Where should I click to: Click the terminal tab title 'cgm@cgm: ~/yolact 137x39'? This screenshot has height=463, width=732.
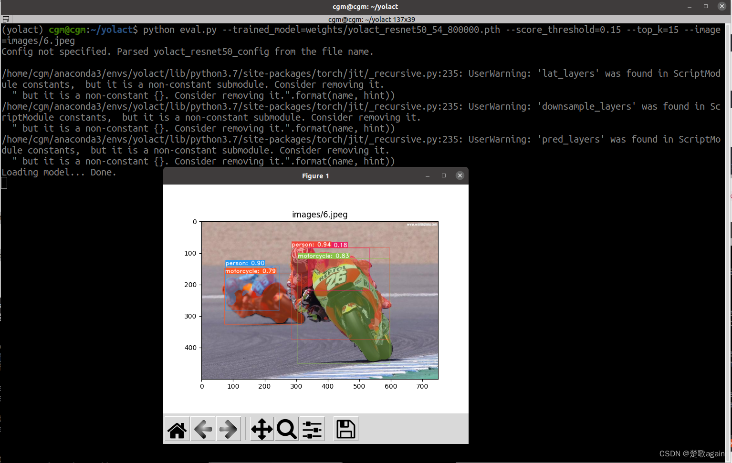372,20
